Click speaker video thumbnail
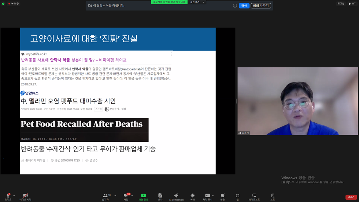 pyautogui.click(x=297, y=101)
